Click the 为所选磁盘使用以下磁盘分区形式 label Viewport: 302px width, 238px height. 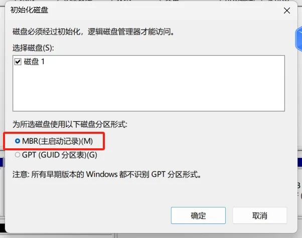click(x=70, y=124)
